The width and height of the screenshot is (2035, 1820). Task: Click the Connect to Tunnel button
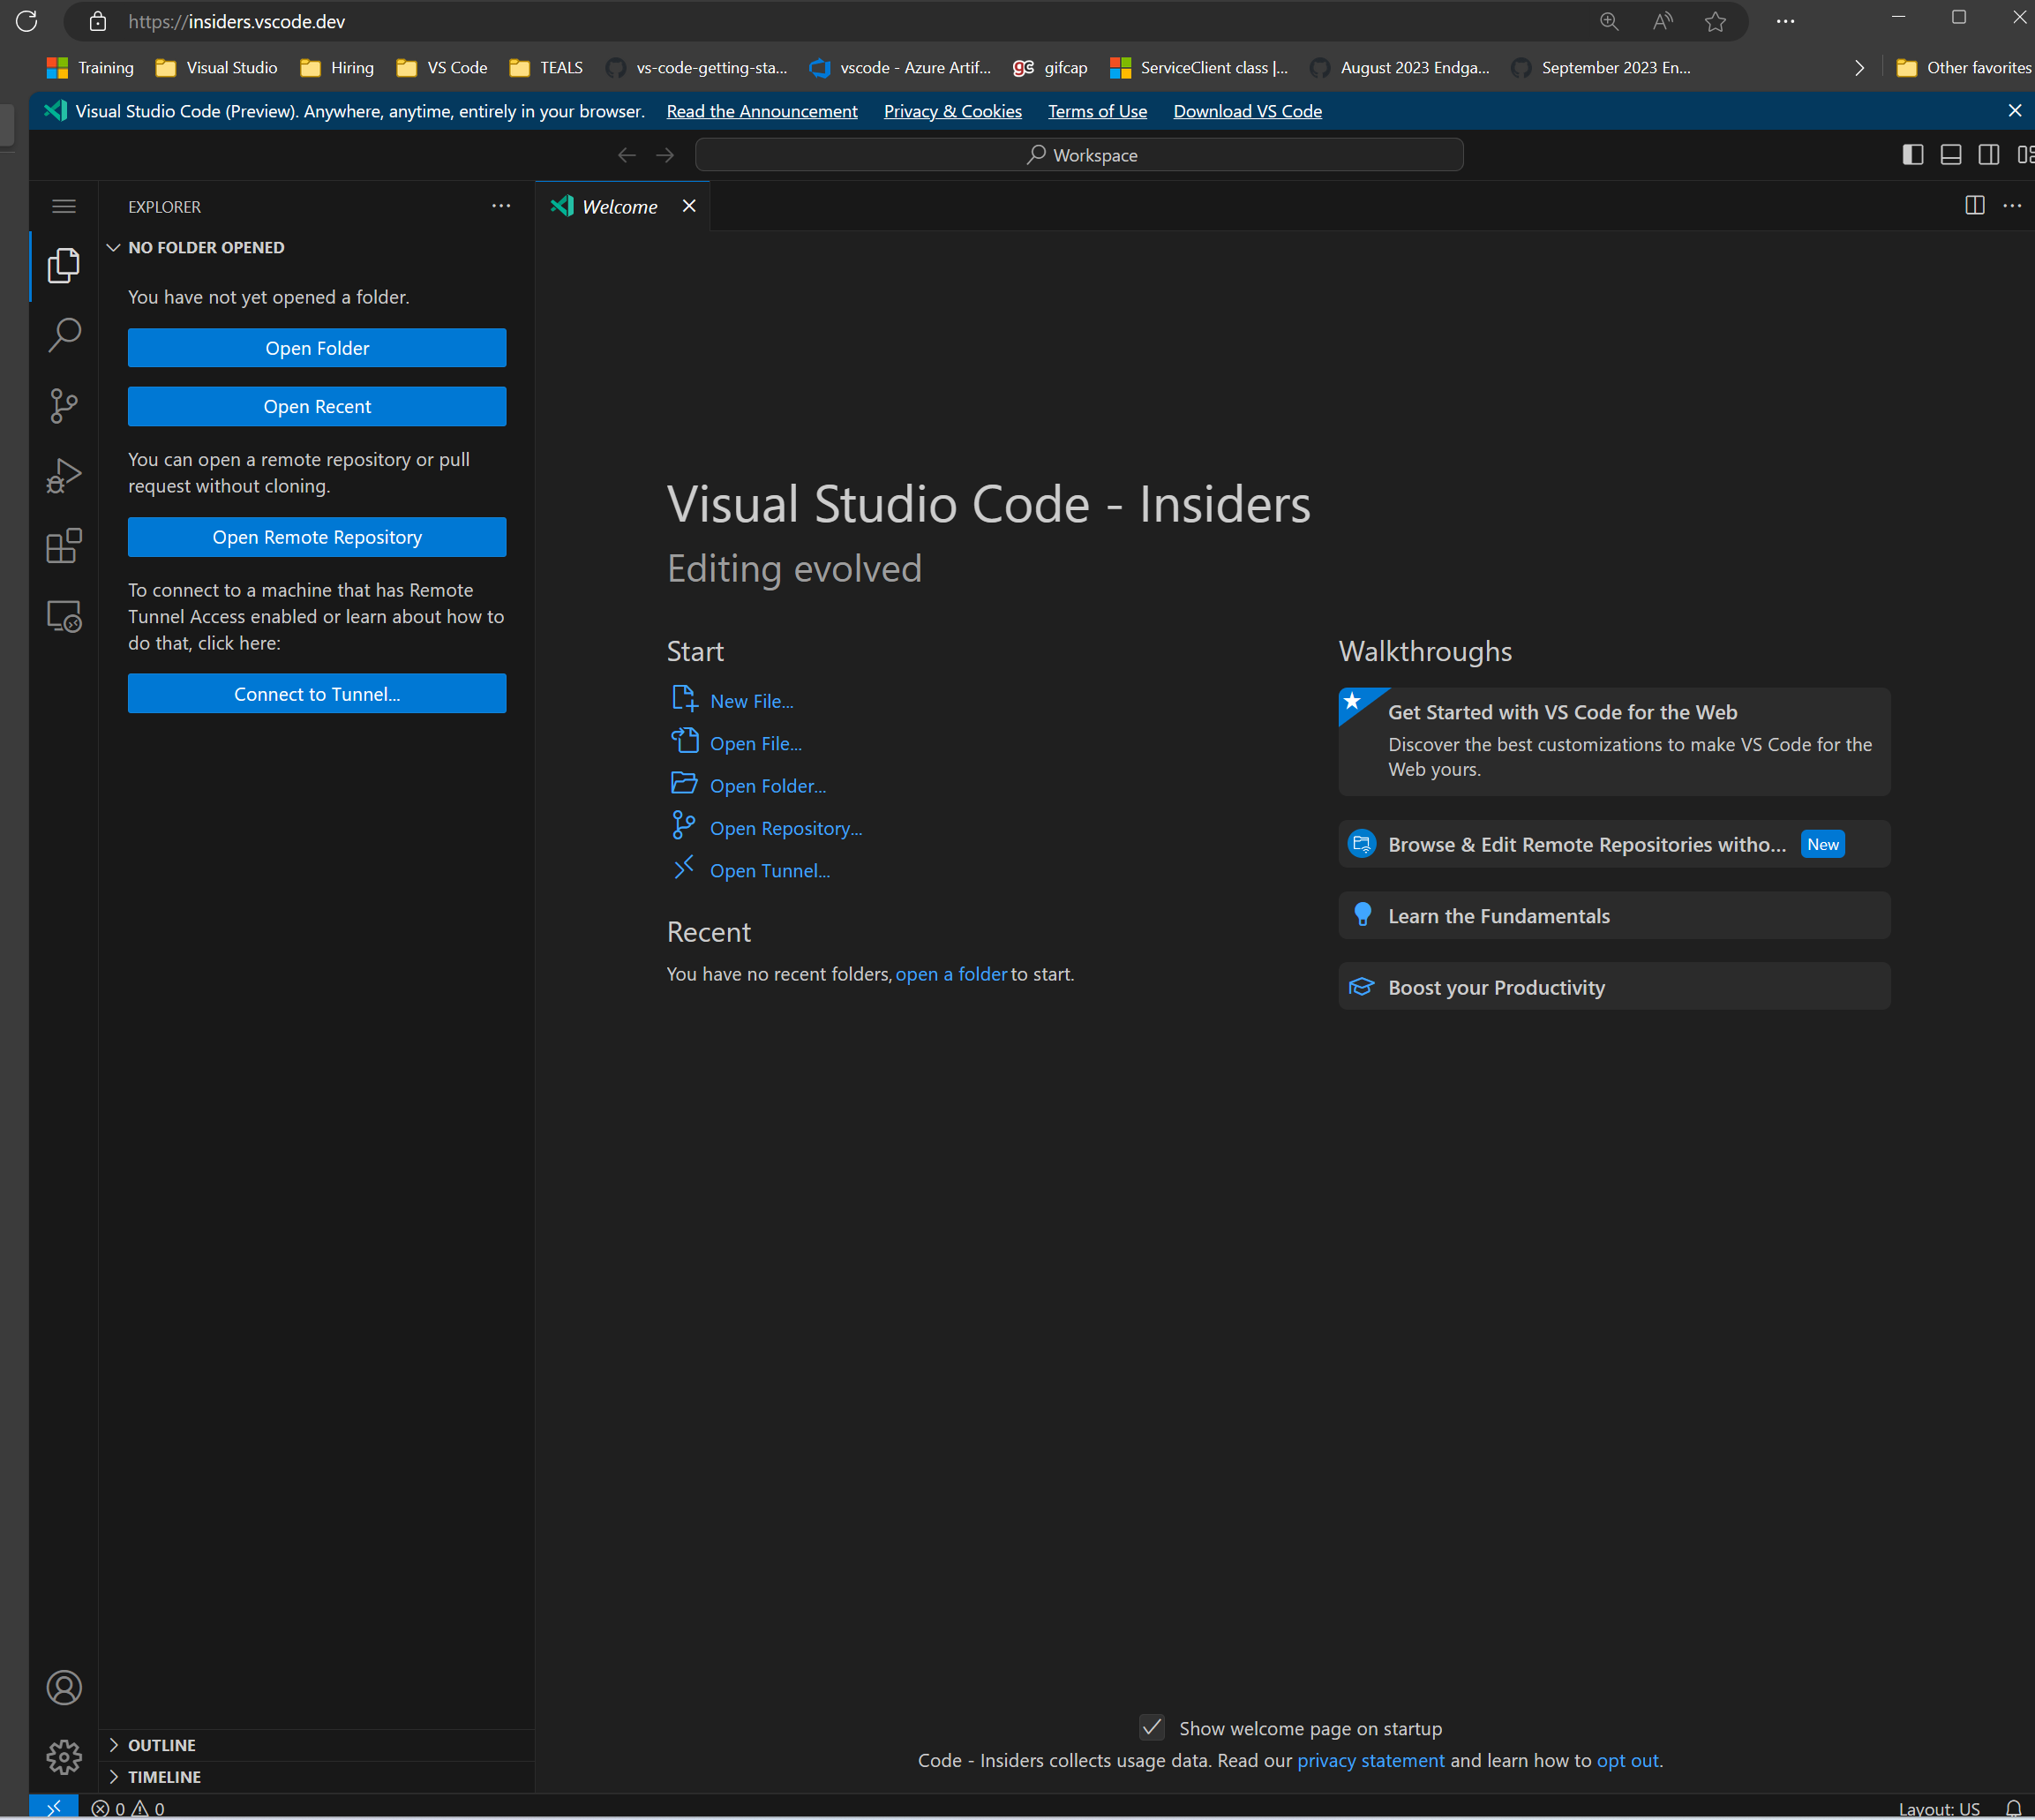click(316, 693)
